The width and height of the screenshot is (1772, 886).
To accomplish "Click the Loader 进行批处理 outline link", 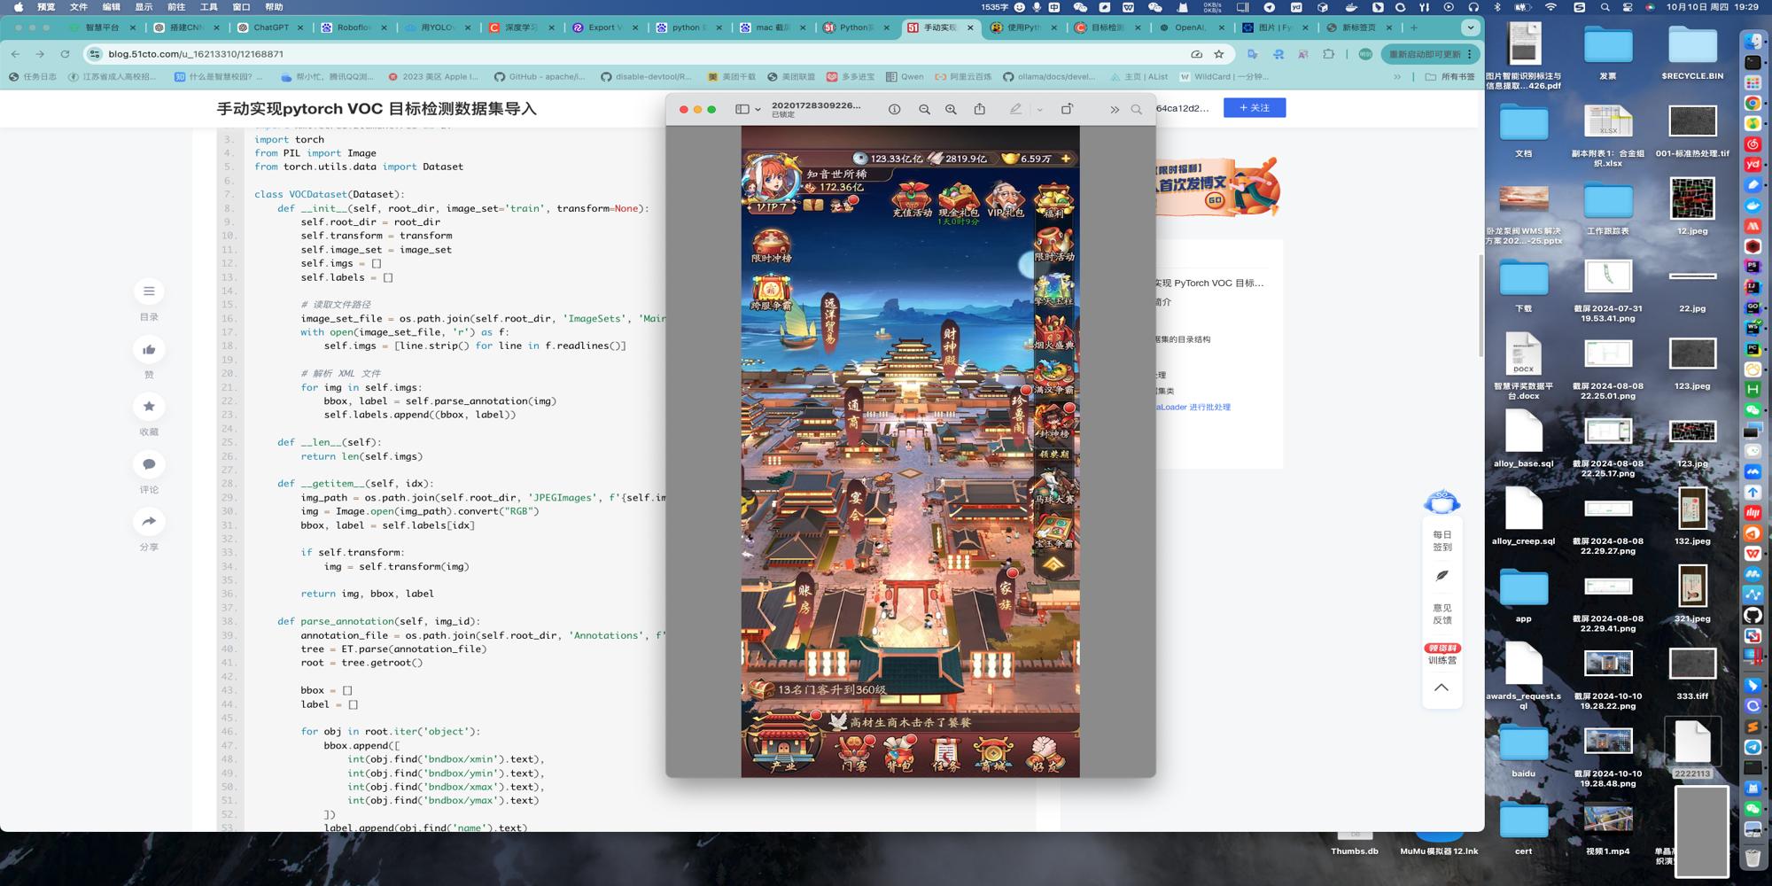I will tap(1193, 408).
